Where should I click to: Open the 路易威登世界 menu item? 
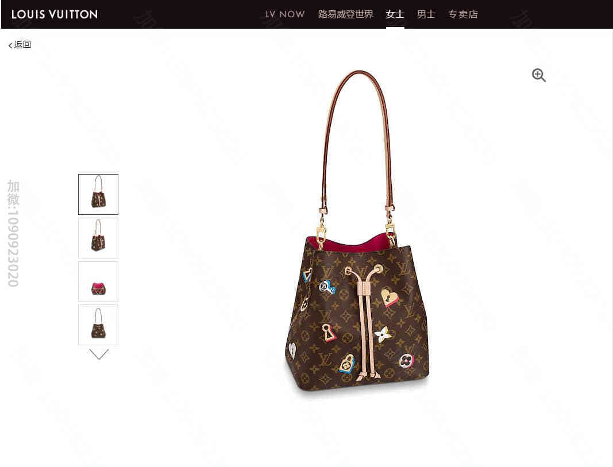pyautogui.click(x=346, y=14)
